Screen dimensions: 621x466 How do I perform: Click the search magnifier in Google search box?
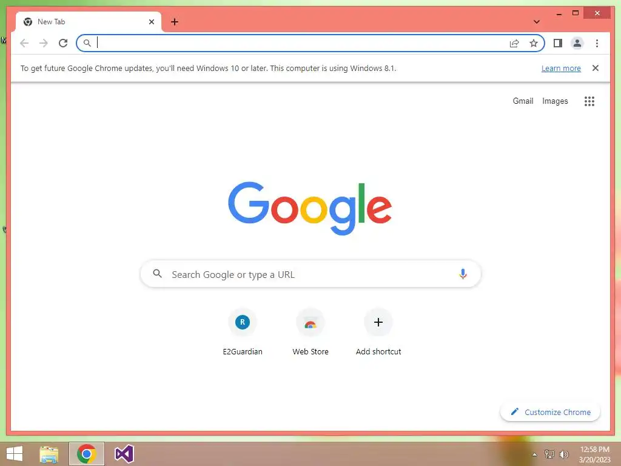pyautogui.click(x=157, y=274)
